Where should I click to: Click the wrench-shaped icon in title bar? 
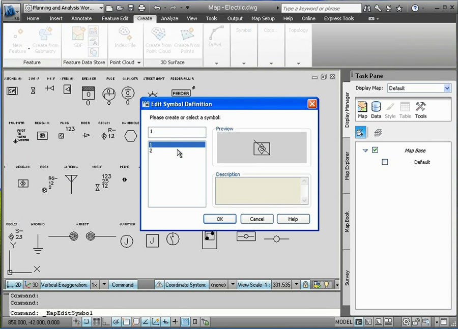(378, 9)
